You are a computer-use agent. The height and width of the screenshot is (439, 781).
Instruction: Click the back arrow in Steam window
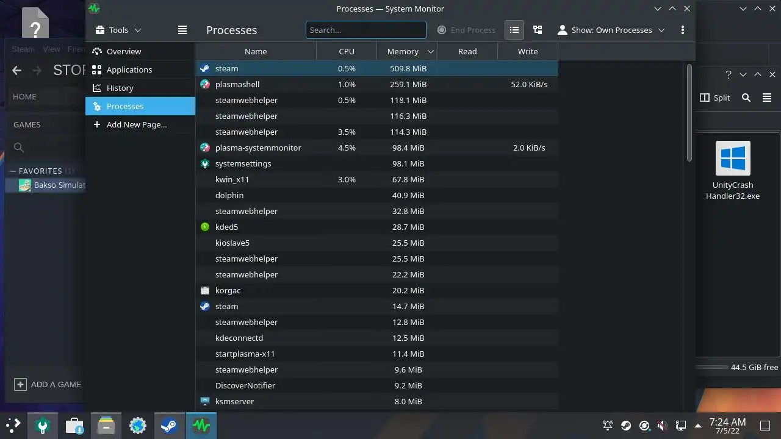pos(17,70)
